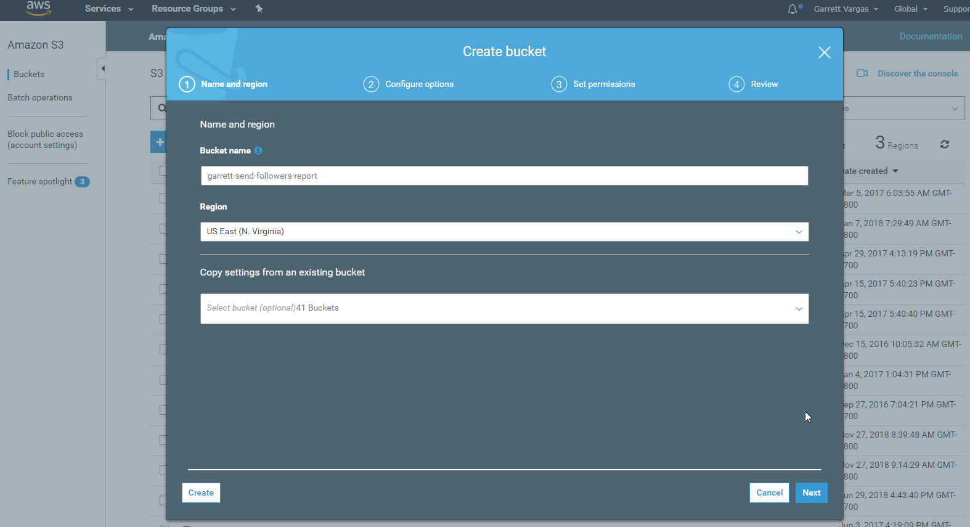Open the Services menu
The image size is (970, 527).
109,9
